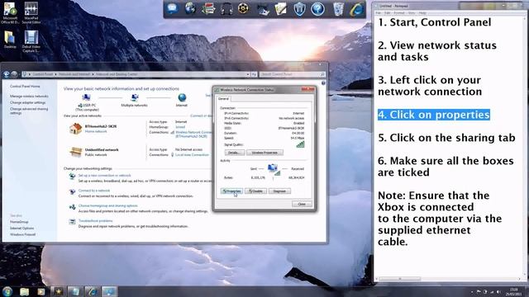Open the stacked books dock icon
Image resolution: width=529 pixels, height=297 pixels.
coord(208,8)
